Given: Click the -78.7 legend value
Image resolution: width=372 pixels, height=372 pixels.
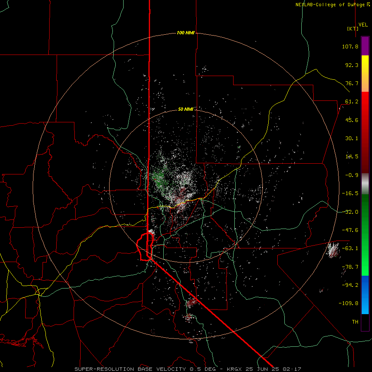Looking at the screenshot, I should (x=350, y=267).
